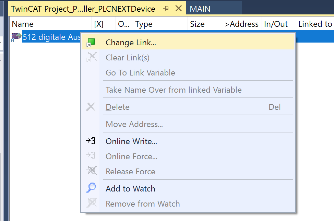This screenshot has width=334, height=221.
Task: Click the green Change Link icon
Action: (91, 43)
